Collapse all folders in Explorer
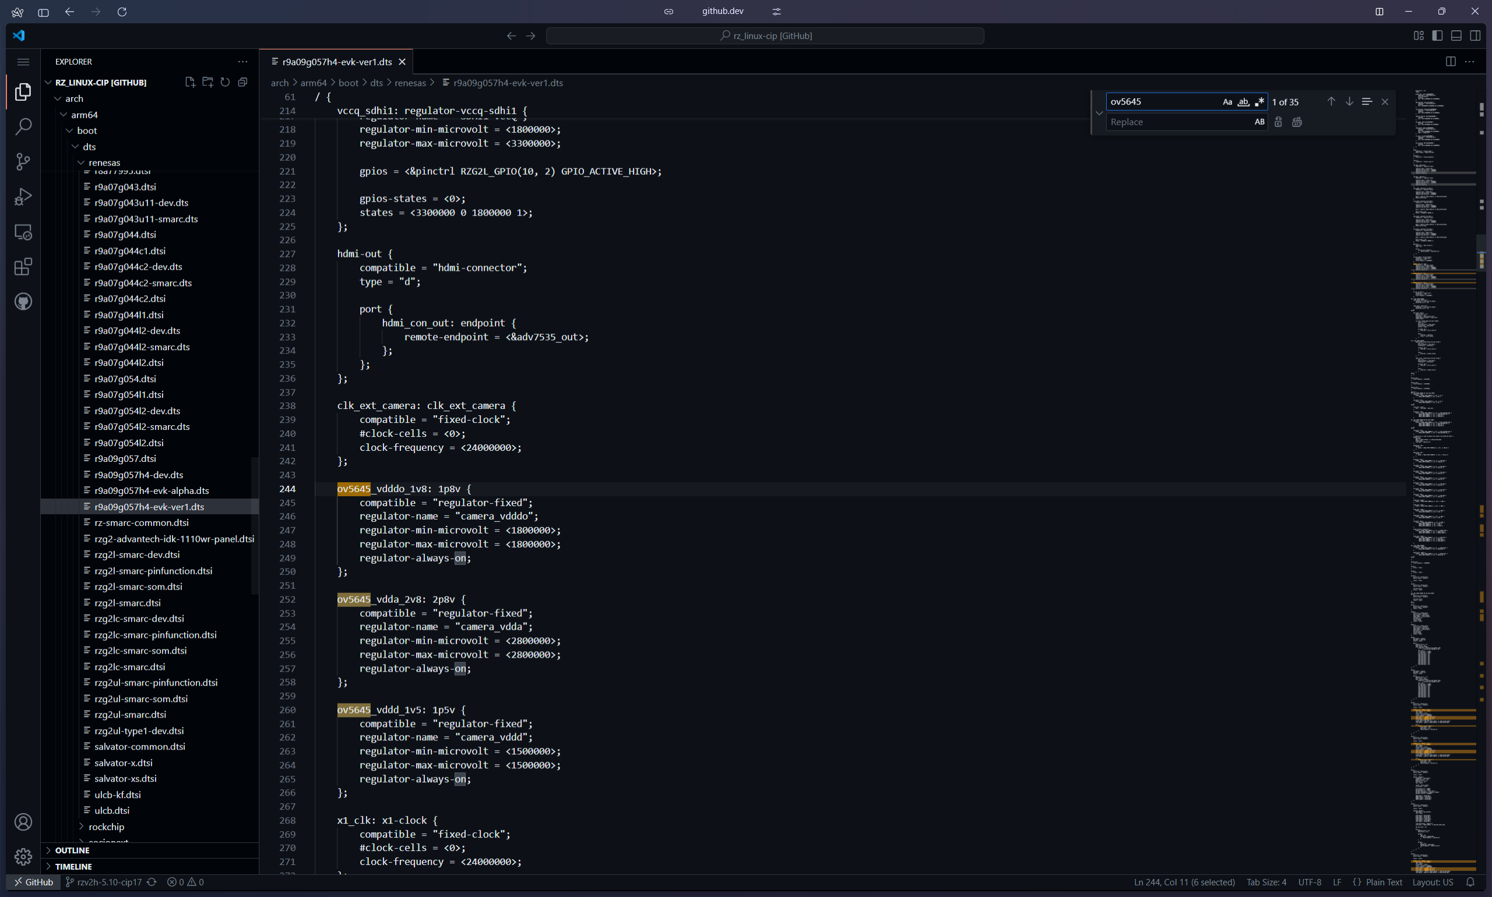Screen dimensions: 1492x897 [x=242, y=82]
